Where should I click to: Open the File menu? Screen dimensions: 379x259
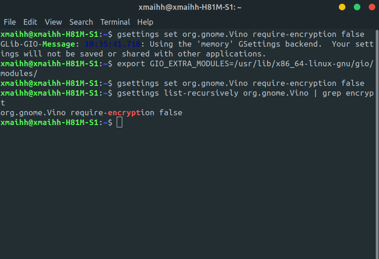coord(9,22)
